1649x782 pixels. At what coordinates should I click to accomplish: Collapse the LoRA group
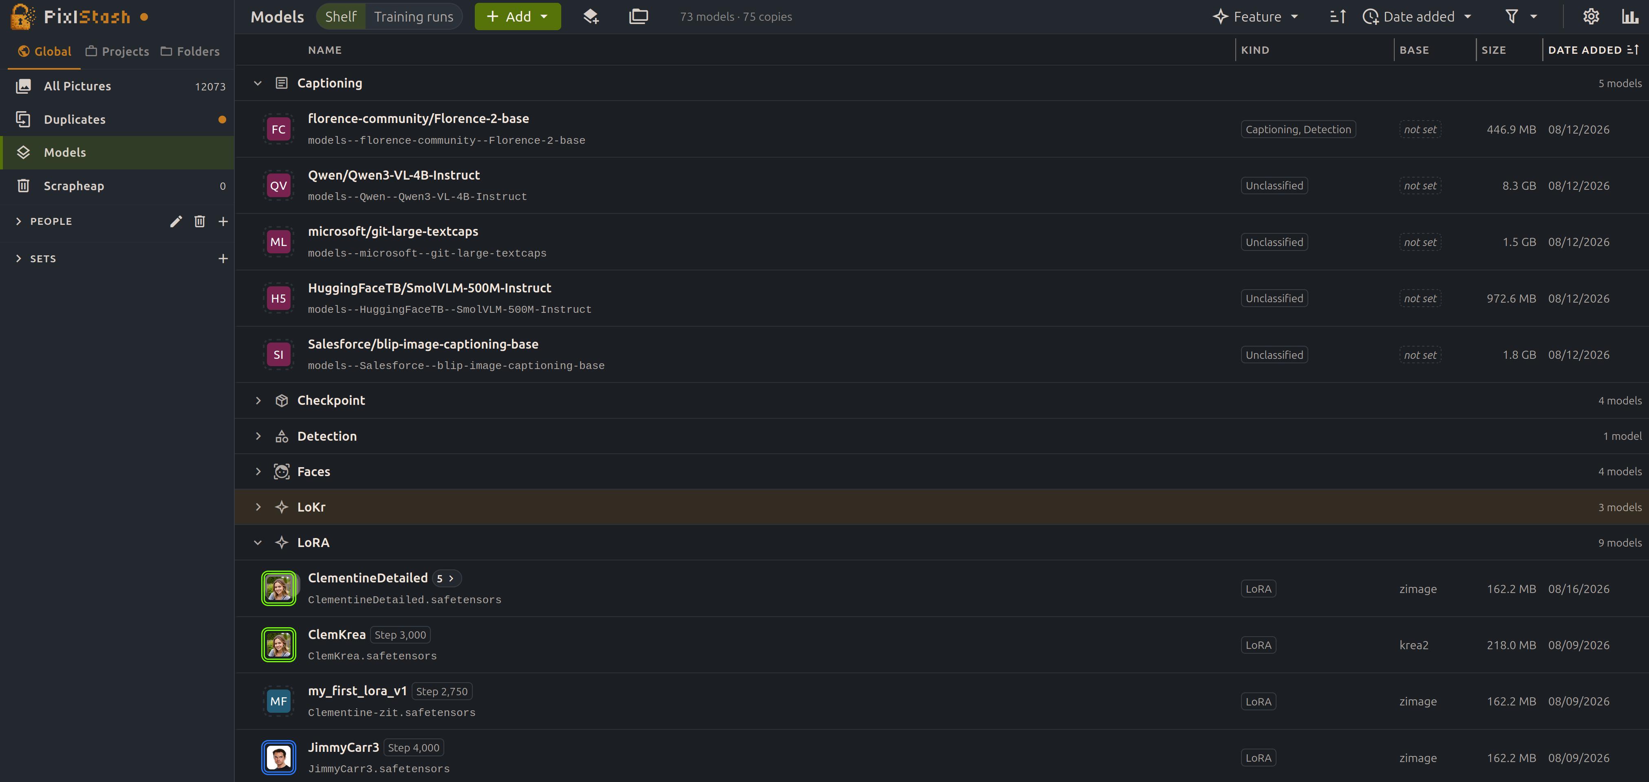258,543
